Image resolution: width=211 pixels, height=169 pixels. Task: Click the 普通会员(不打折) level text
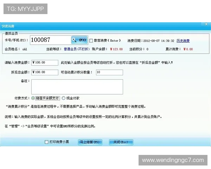pos(77,49)
